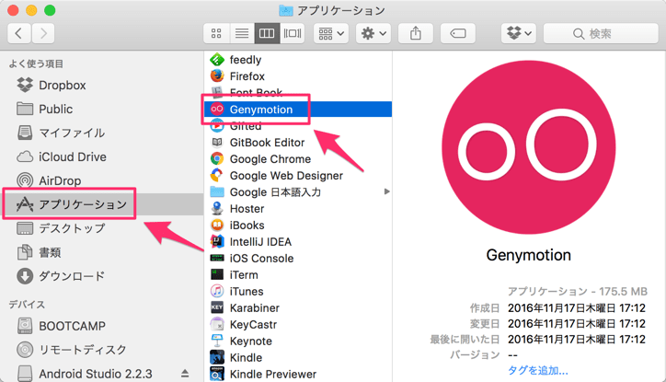Select the Kindle Previewer app icon
Viewport: 666px width, 382px height.
click(217, 375)
